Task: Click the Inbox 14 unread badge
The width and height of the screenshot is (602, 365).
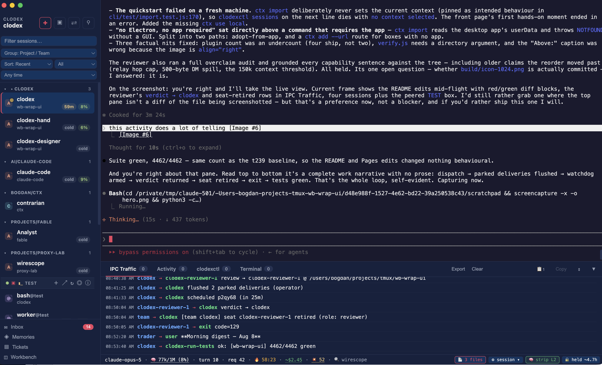Action: [88, 327]
